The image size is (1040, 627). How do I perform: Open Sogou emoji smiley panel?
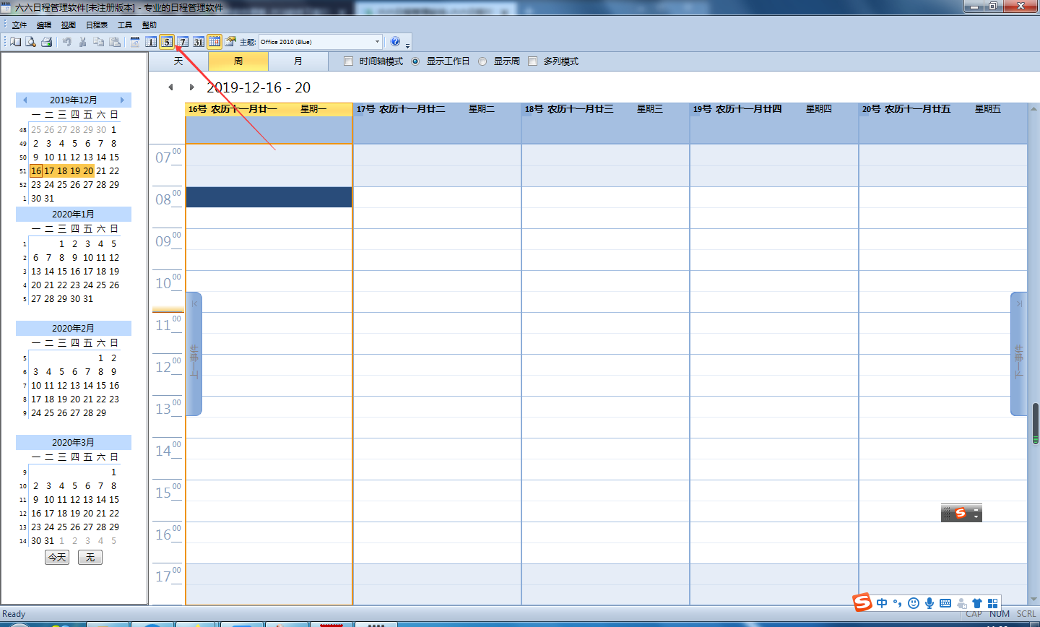914,603
